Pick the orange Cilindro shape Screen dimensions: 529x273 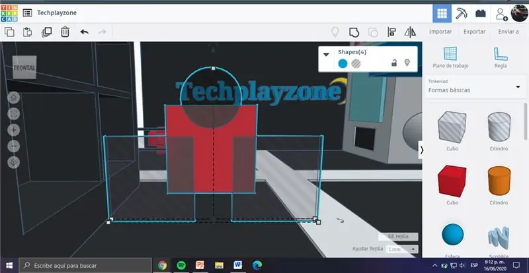(499, 181)
